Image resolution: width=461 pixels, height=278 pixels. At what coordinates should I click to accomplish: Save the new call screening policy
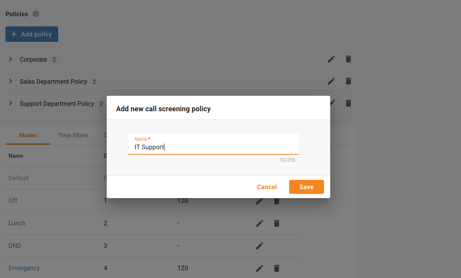pyautogui.click(x=306, y=187)
